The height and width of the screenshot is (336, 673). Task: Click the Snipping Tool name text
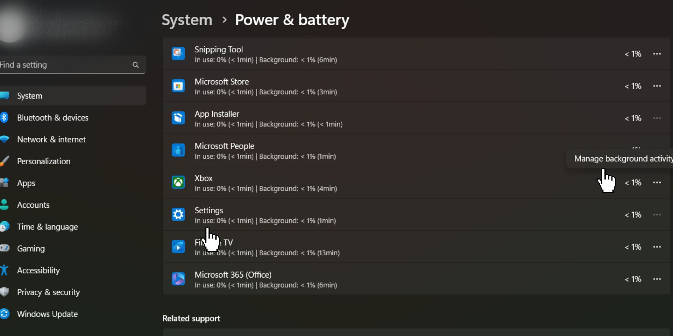(219, 50)
